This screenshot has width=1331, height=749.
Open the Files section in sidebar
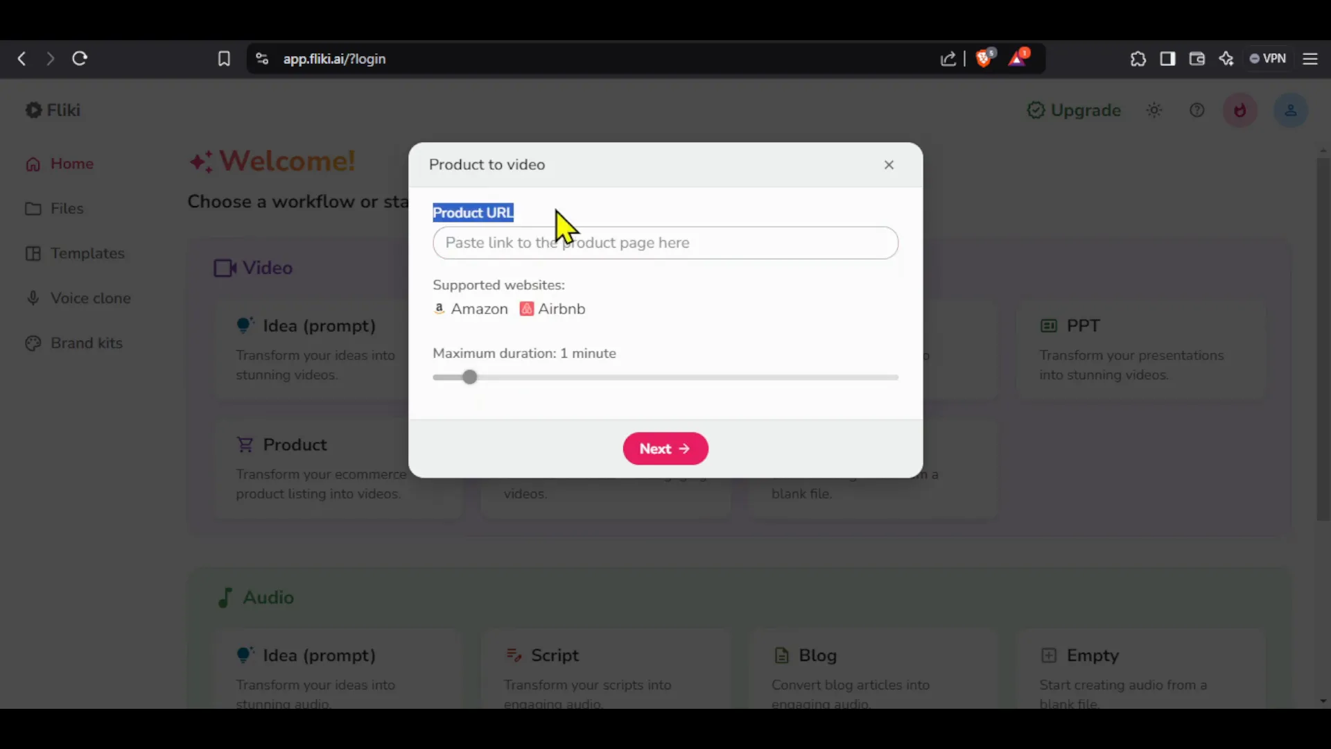67,207
